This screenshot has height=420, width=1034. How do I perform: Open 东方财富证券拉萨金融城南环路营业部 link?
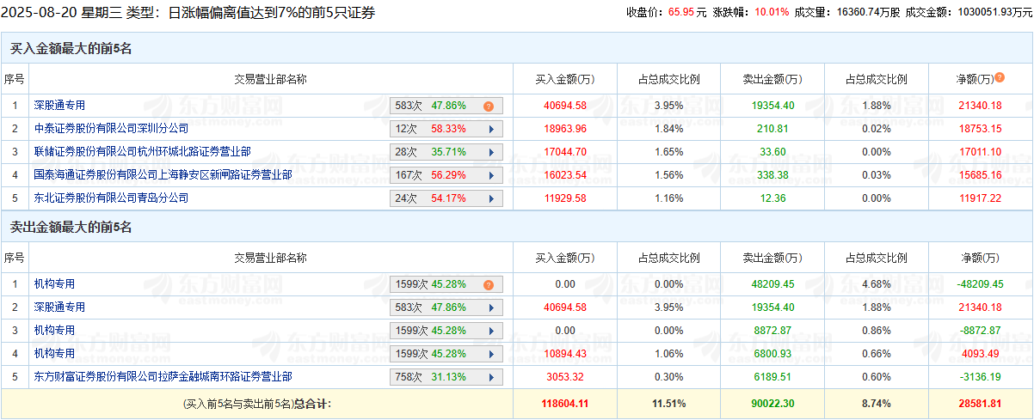pos(163,377)
